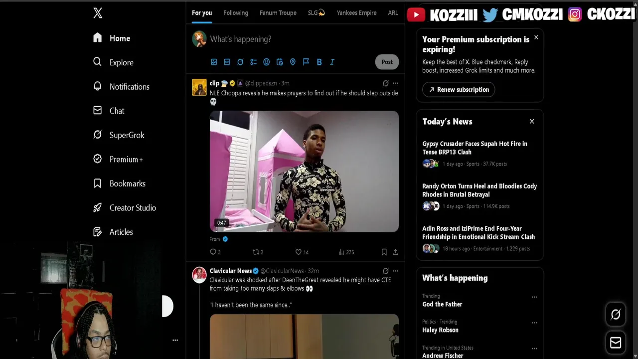638x359 pixels.
Task: Close Today's News panel
Action: pos(532,122)
